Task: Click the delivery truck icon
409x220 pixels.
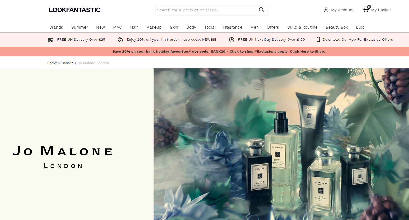Action: pyautogui.click(x=51, y=40)
